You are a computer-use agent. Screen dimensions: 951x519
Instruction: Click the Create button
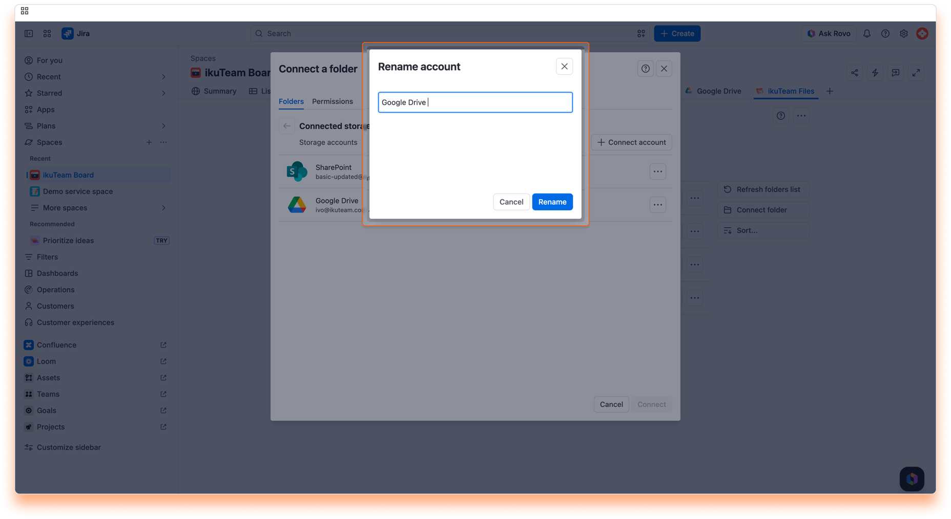[x=677, y=33]
